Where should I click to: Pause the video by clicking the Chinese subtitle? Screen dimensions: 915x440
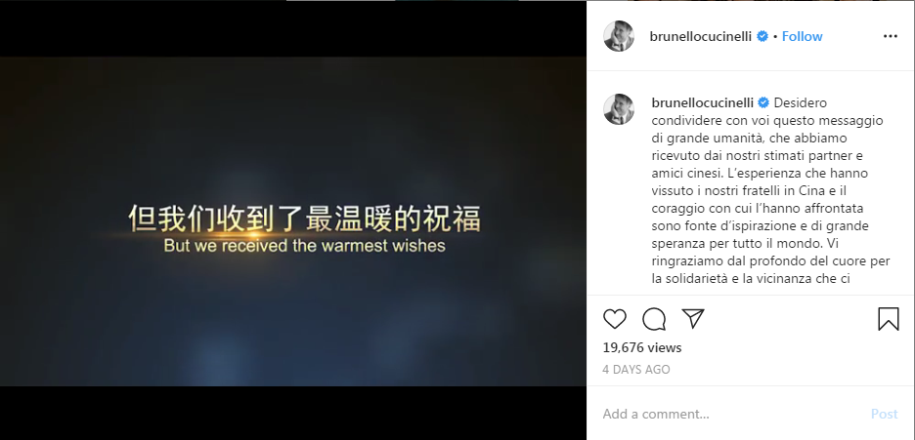tap(305, 219)
